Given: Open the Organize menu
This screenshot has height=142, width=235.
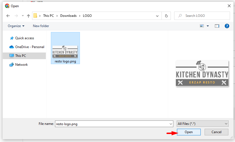Looking at the screenshot, I should point(16,26).
